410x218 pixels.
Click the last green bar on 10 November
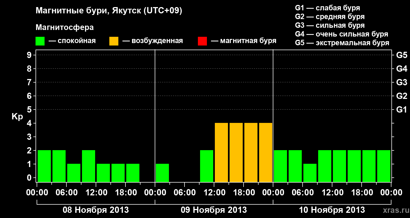pos(384,166)
